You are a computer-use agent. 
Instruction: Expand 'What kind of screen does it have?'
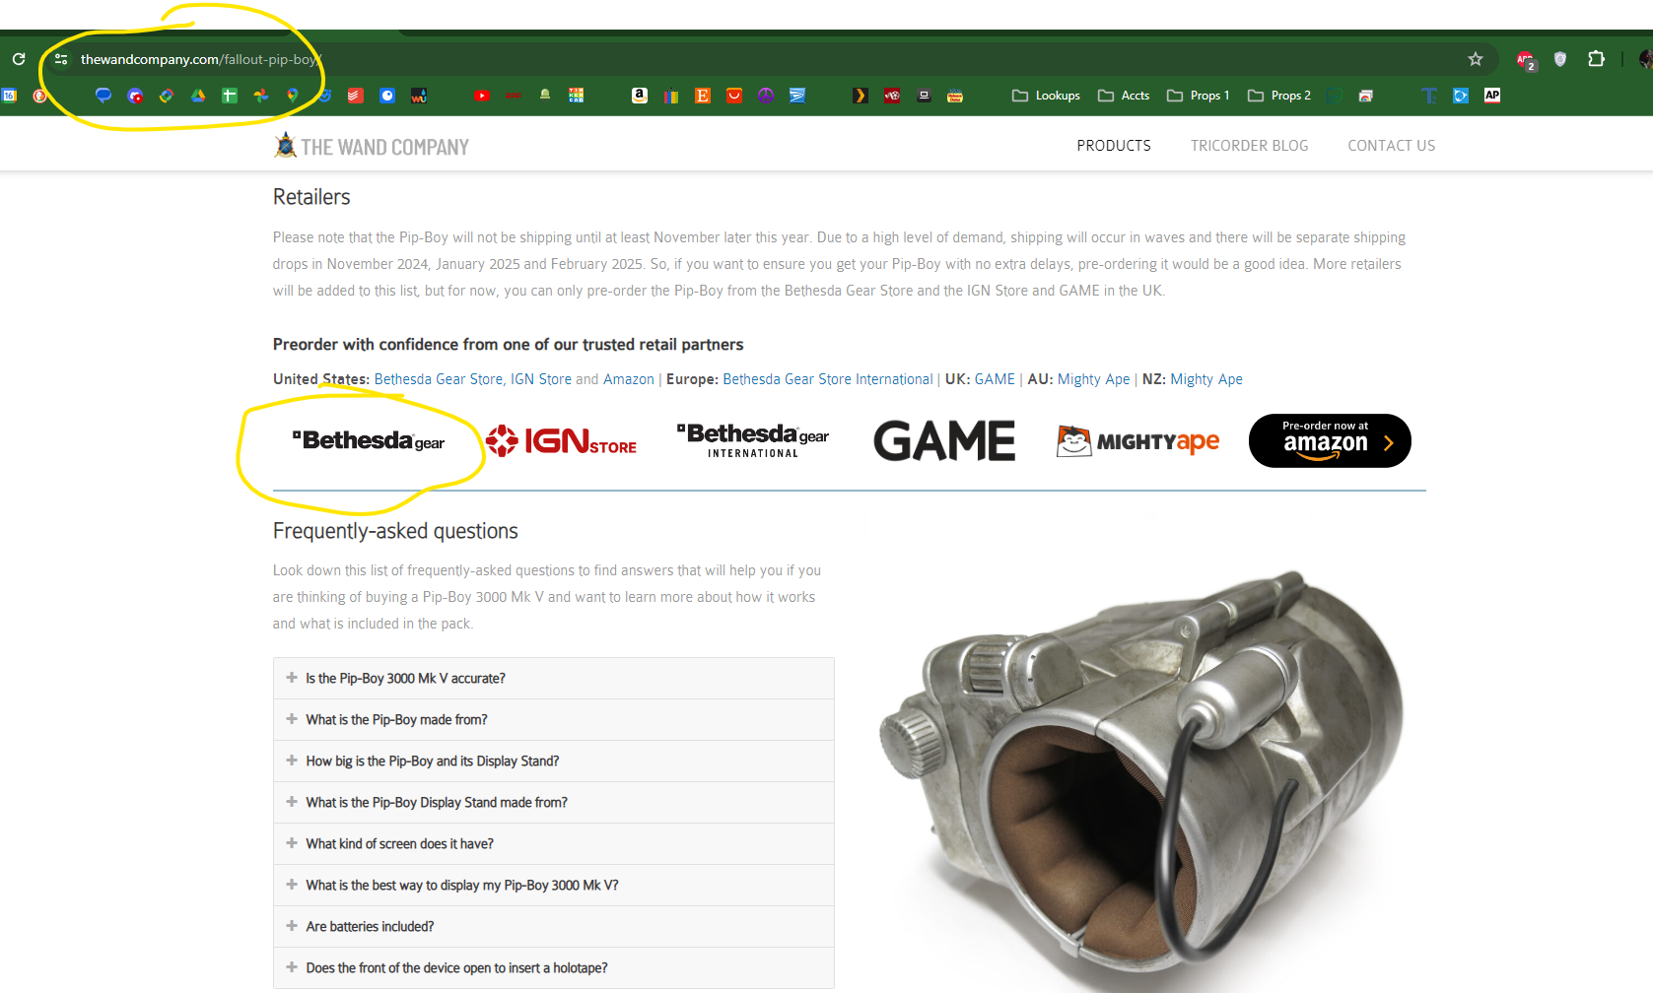pyautogui.click(x=554, y=844)
